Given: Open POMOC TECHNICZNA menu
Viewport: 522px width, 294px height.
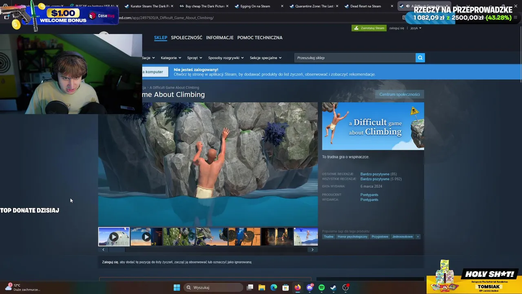Looking at the screenshot, I should tap(260, 38).
